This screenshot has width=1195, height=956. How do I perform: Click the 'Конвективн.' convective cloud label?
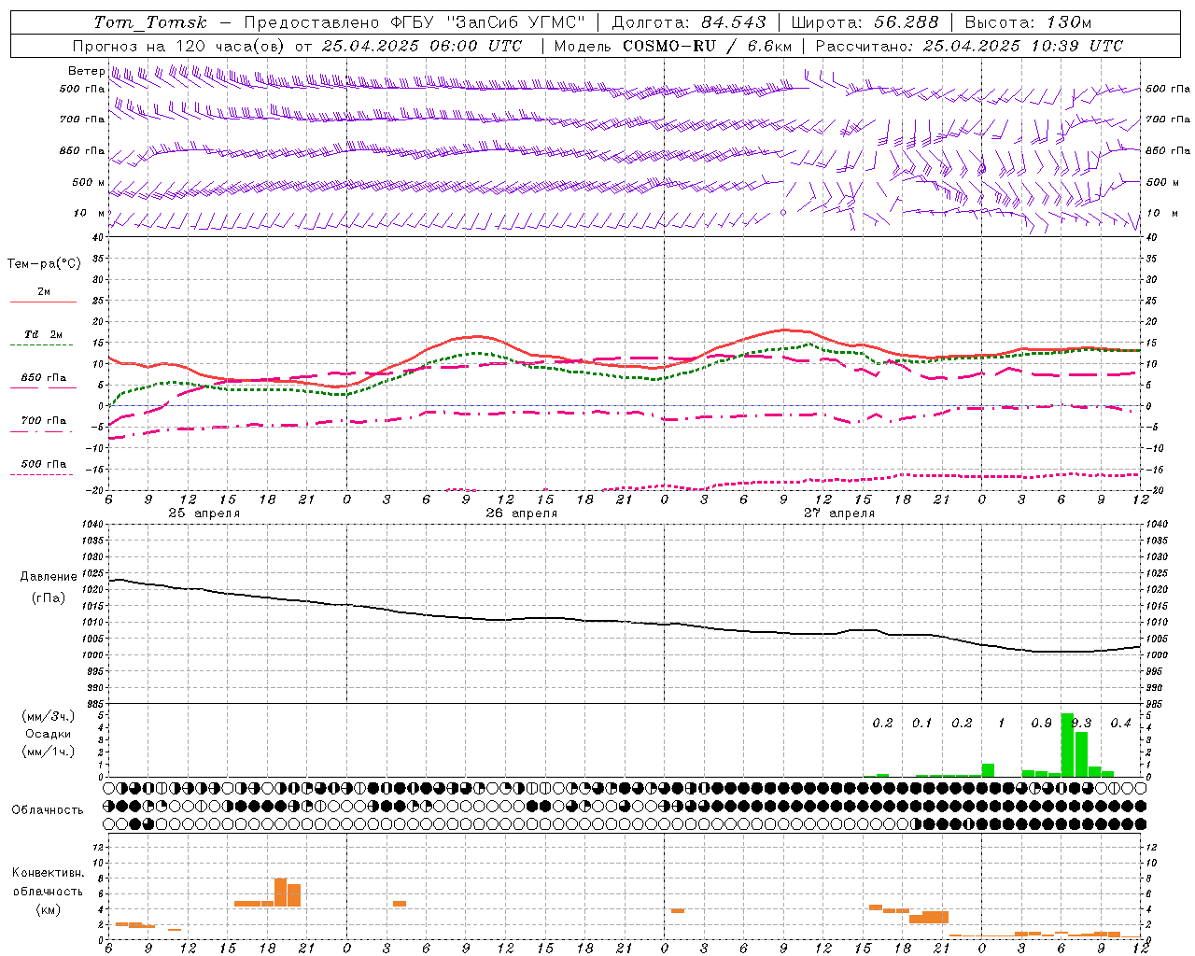click(x=48, y=873)
